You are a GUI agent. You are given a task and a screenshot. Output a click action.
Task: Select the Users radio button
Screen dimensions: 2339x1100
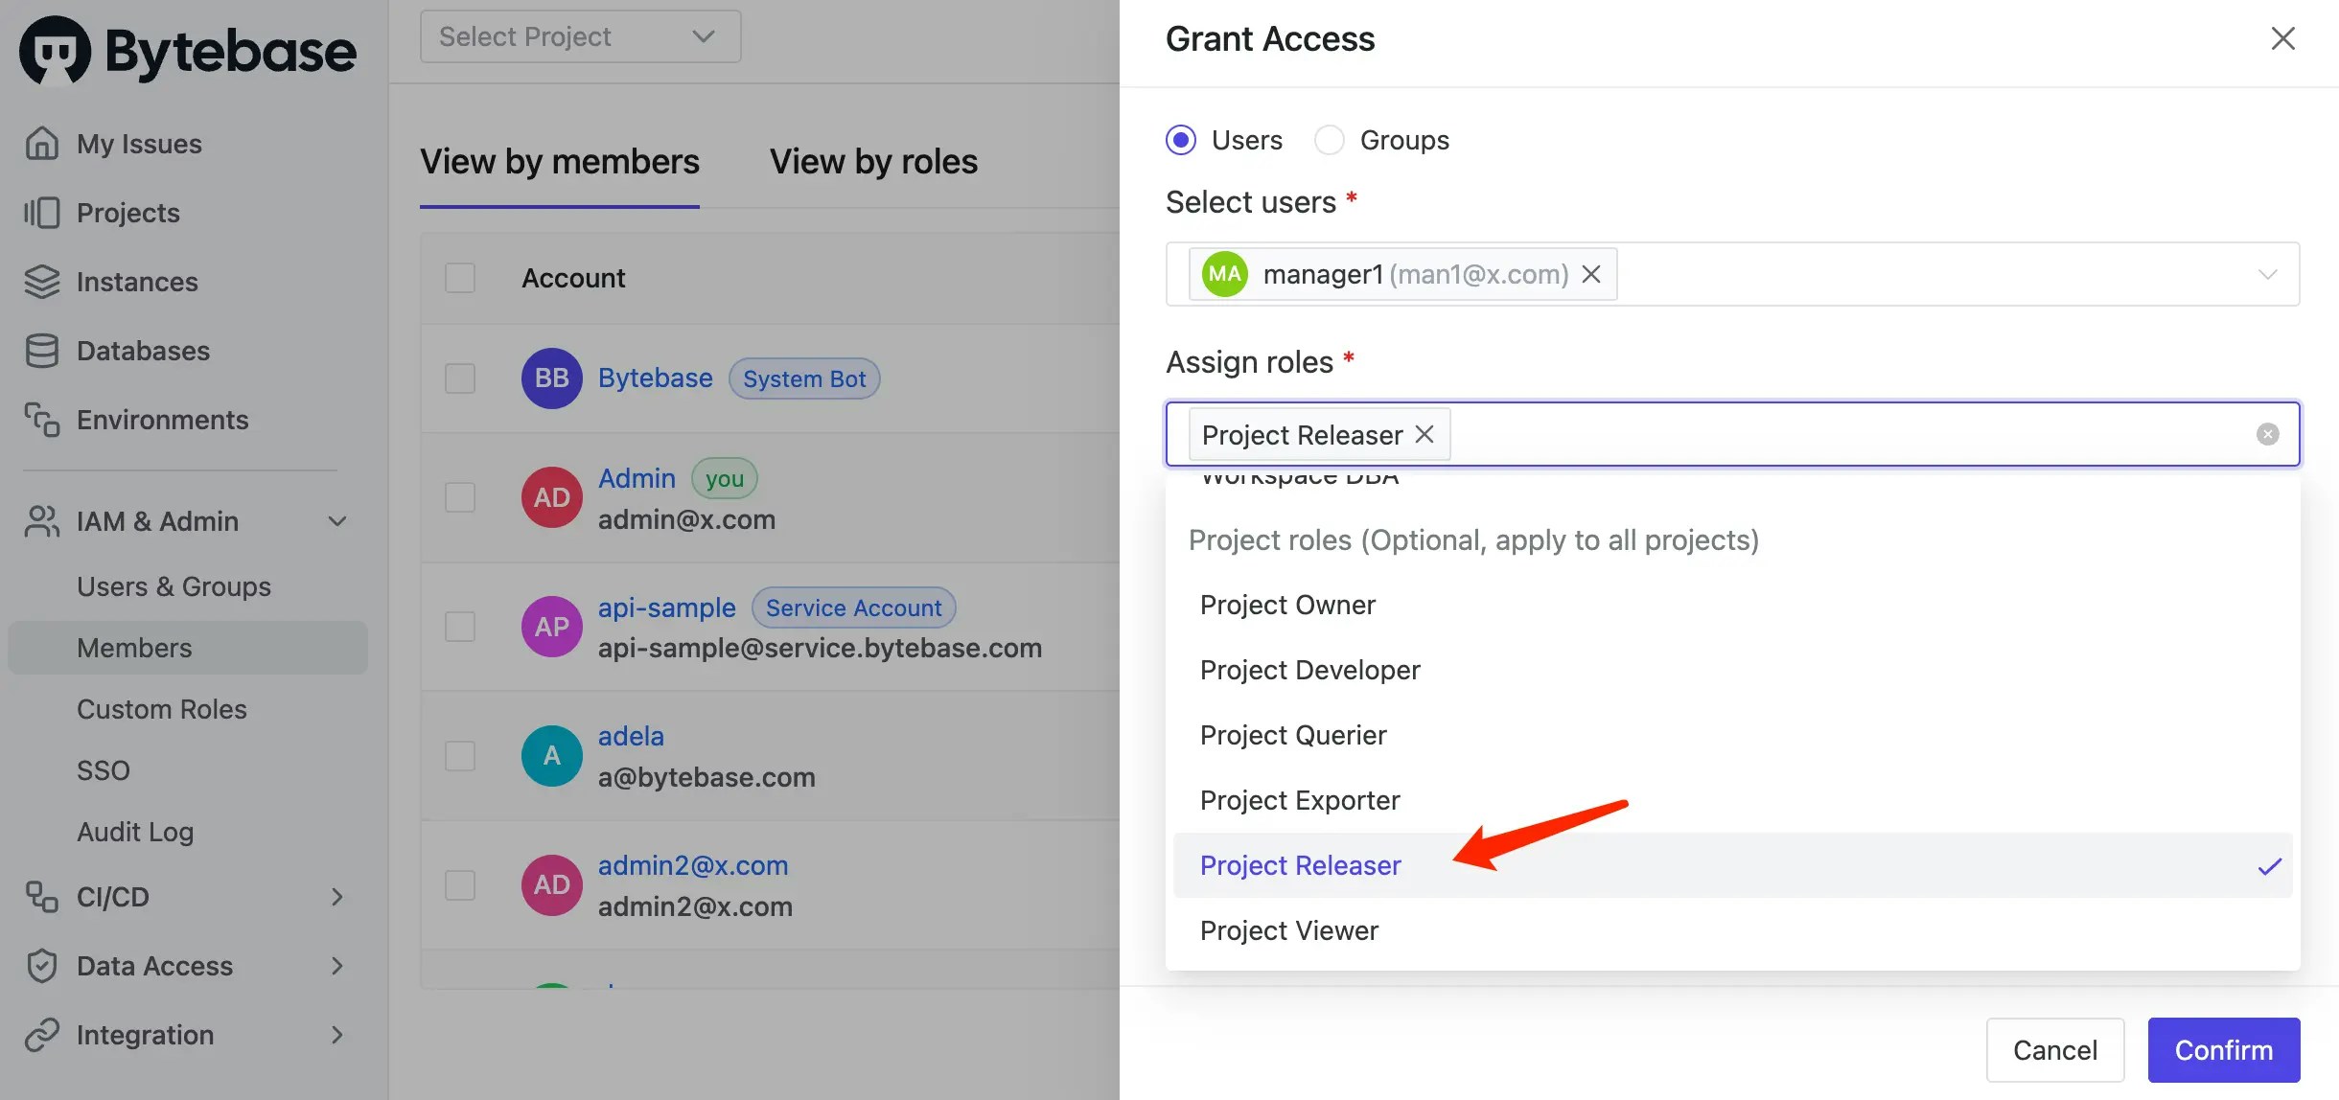click(x=1181, y=140)
